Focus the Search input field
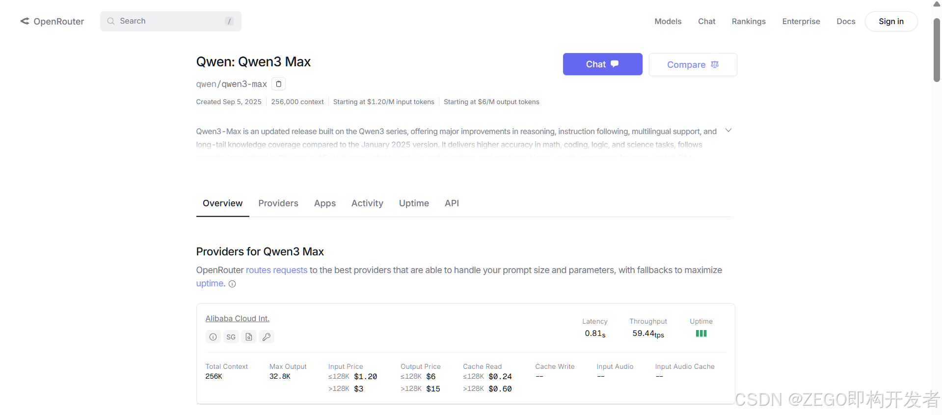The height and width of the screenshot is (415, 942). coord(171,21)
